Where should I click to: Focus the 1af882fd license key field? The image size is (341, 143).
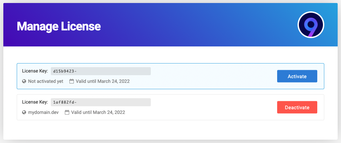(x=101, y=102)
